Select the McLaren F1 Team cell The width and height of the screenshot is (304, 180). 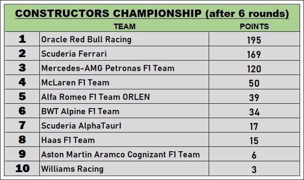pyautogui.click(x=124, y=82)
